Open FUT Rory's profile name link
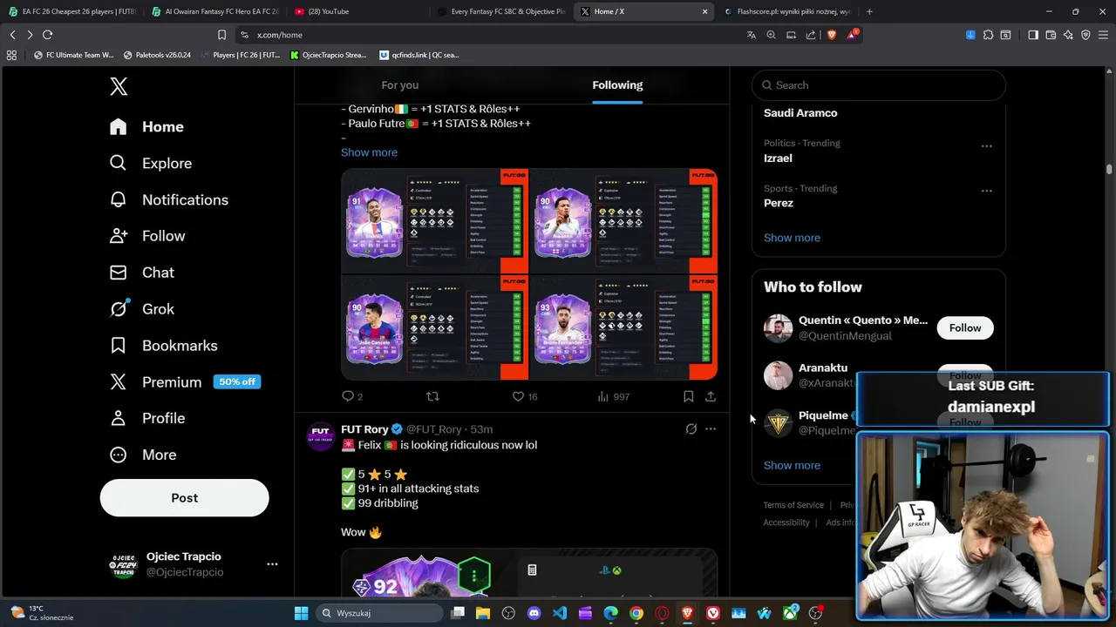This screenshot has height=627, width=1116. click(364, 429)
